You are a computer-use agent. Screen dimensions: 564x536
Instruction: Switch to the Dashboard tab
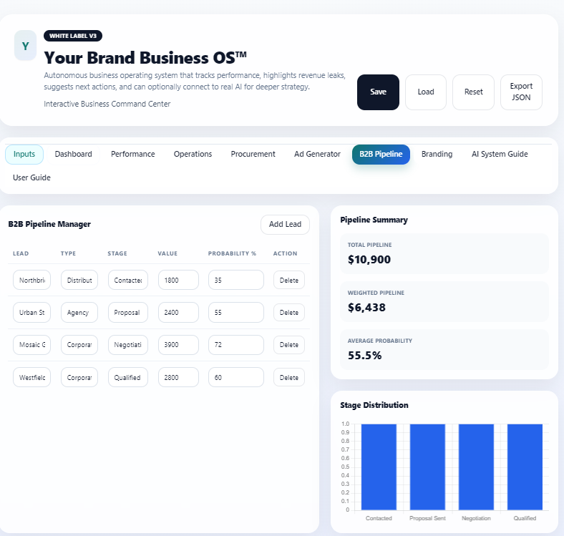coord(74,155)
